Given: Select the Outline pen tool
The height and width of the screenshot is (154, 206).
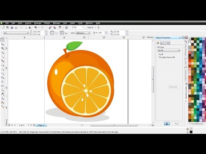Looking at the screenshot, I should point(2,98).
